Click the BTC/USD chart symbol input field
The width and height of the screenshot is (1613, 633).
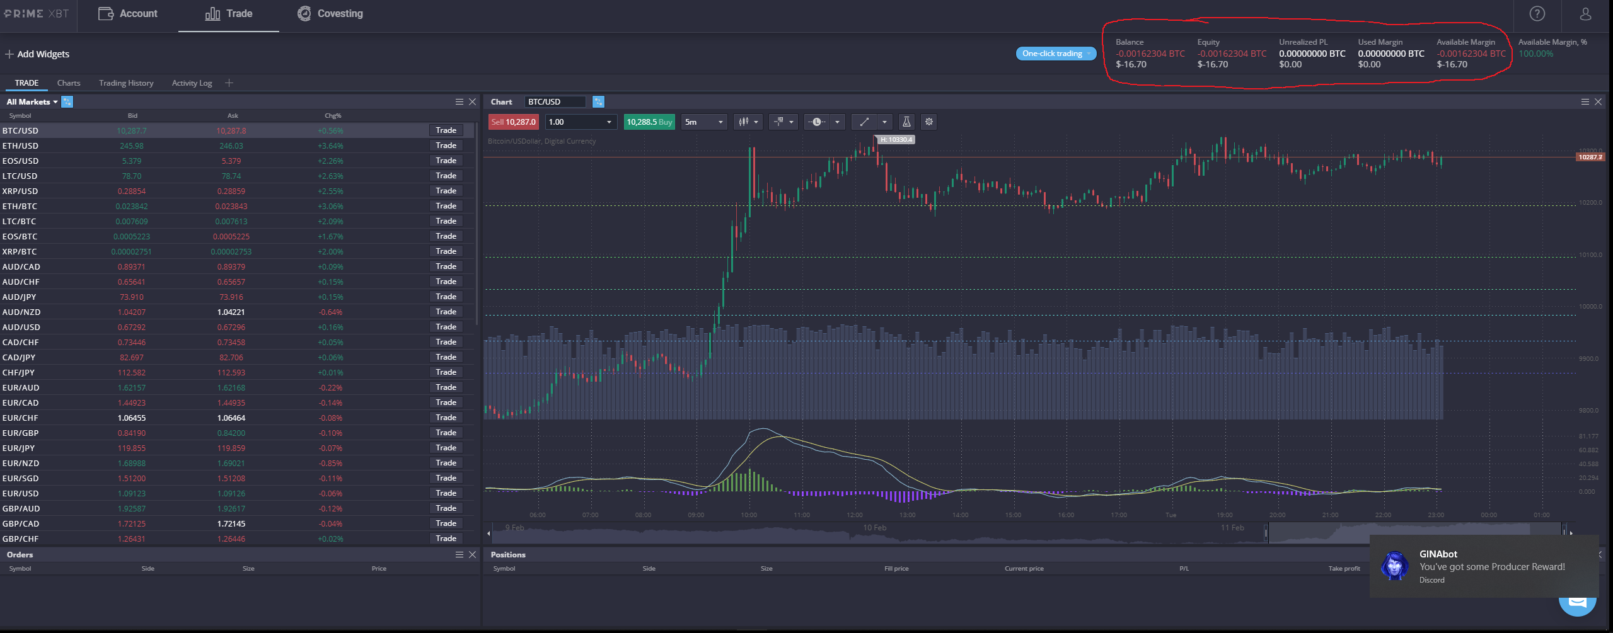[555, 102]
